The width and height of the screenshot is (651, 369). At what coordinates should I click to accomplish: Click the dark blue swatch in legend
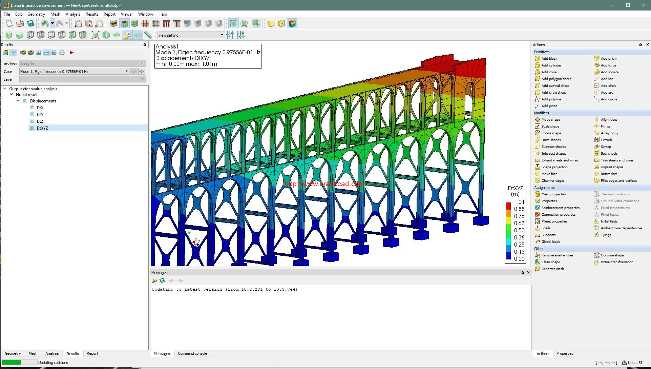pyautogui.click(x=508, y=256)
